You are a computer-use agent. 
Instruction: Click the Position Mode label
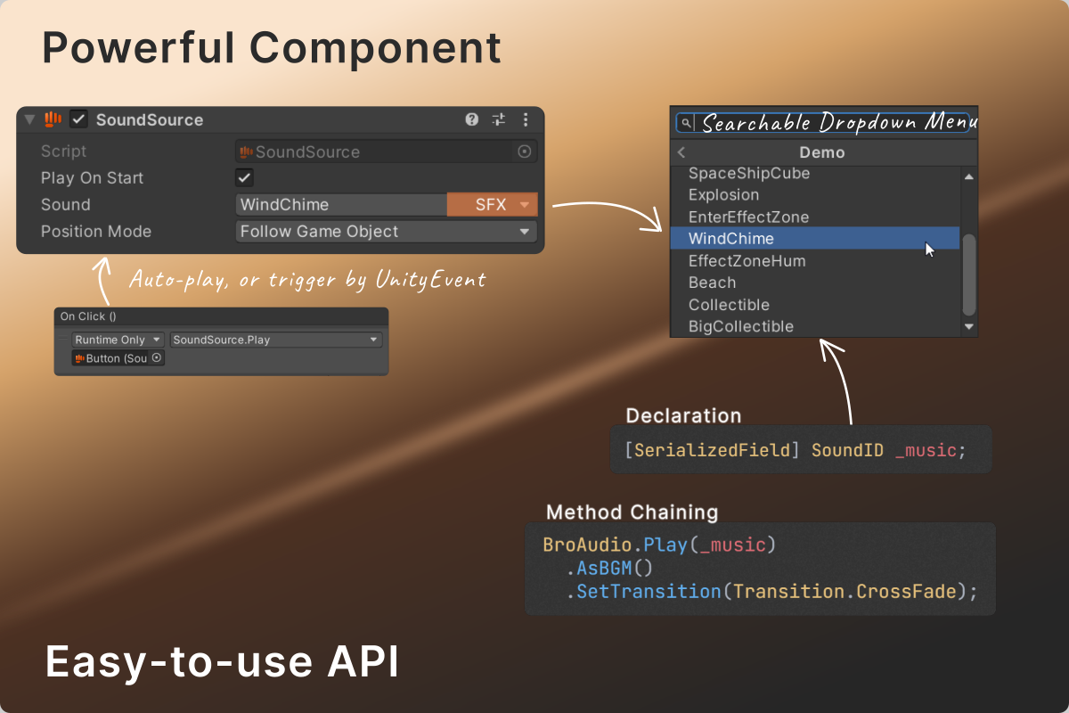point(96,232)
